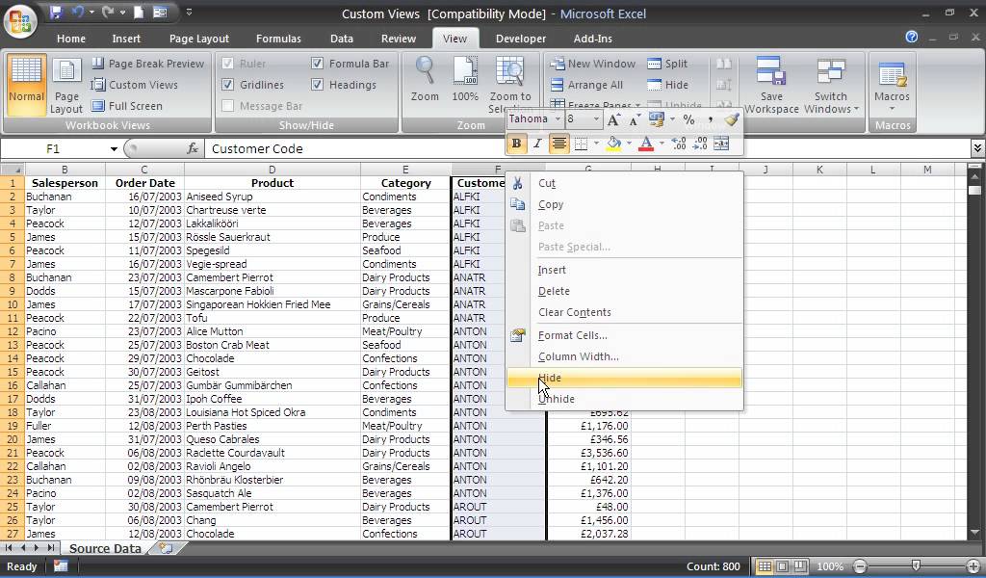Uncheck the Headings checkbox

click(317, 84)
